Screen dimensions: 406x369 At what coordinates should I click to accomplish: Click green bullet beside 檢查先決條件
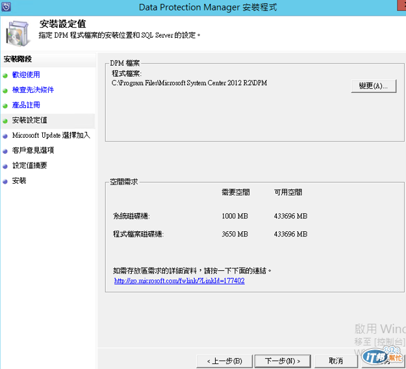click(x=5, y=91)
